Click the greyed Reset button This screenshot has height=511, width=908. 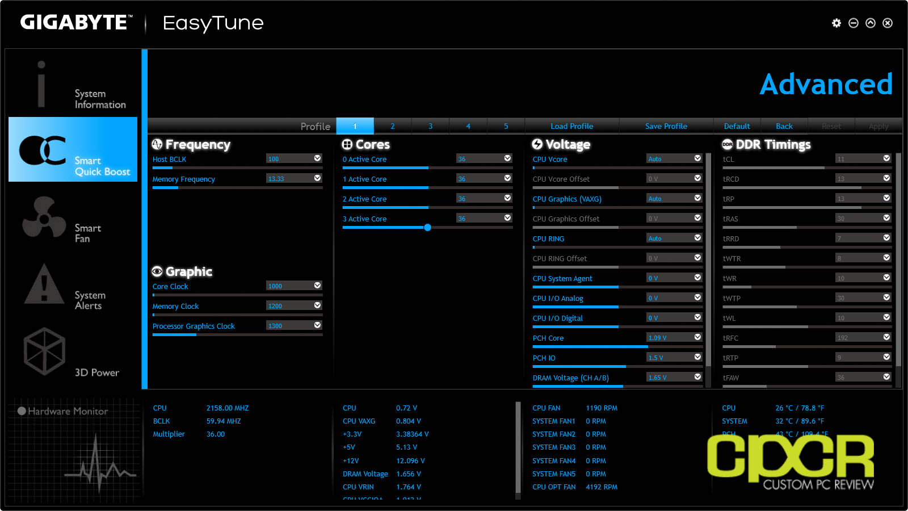click(831, 126)
